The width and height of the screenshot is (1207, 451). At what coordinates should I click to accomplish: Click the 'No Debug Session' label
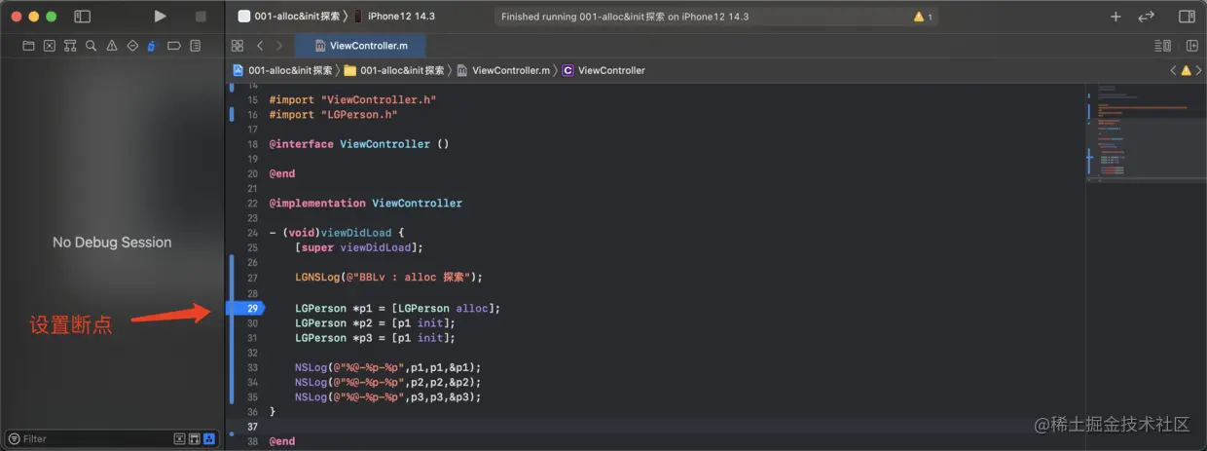(x=112, y=243)
